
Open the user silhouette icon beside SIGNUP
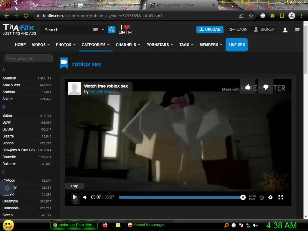coord(285,30)
